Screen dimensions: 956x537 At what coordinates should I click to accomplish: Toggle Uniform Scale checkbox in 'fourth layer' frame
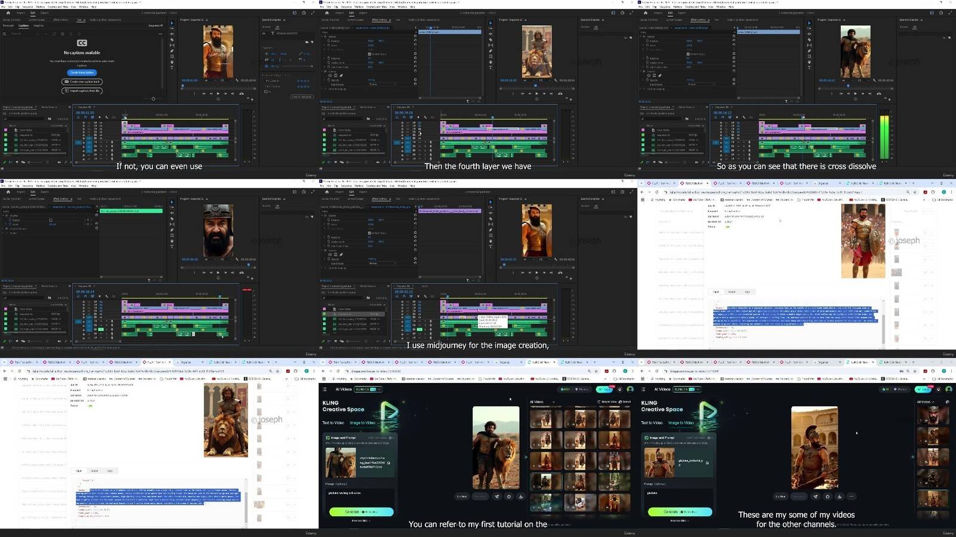(369, 54)
